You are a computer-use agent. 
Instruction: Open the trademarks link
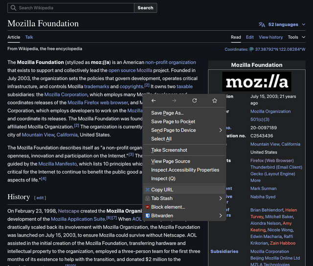97,86
